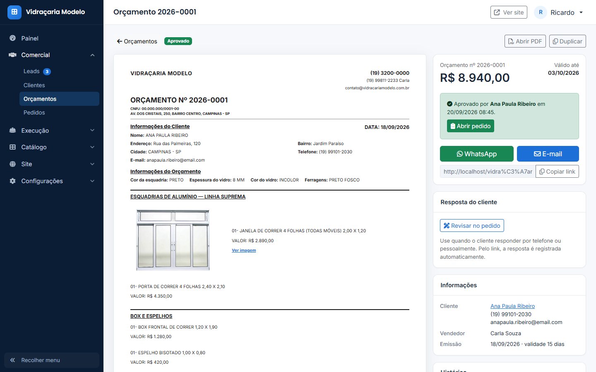Image resolution: width=596 pixels, height=372 pixels.
Task: Go back to Orçamentos list
Action: 137,41
